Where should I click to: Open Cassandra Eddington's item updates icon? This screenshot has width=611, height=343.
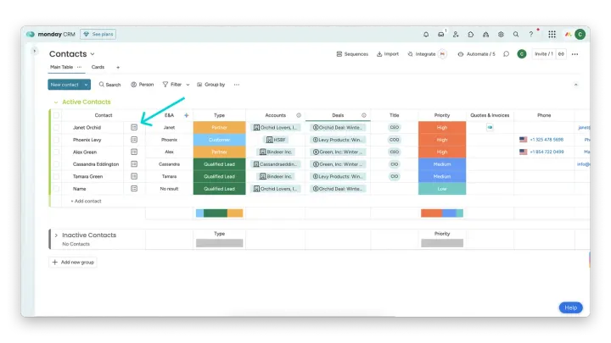[x=134, y=164]
